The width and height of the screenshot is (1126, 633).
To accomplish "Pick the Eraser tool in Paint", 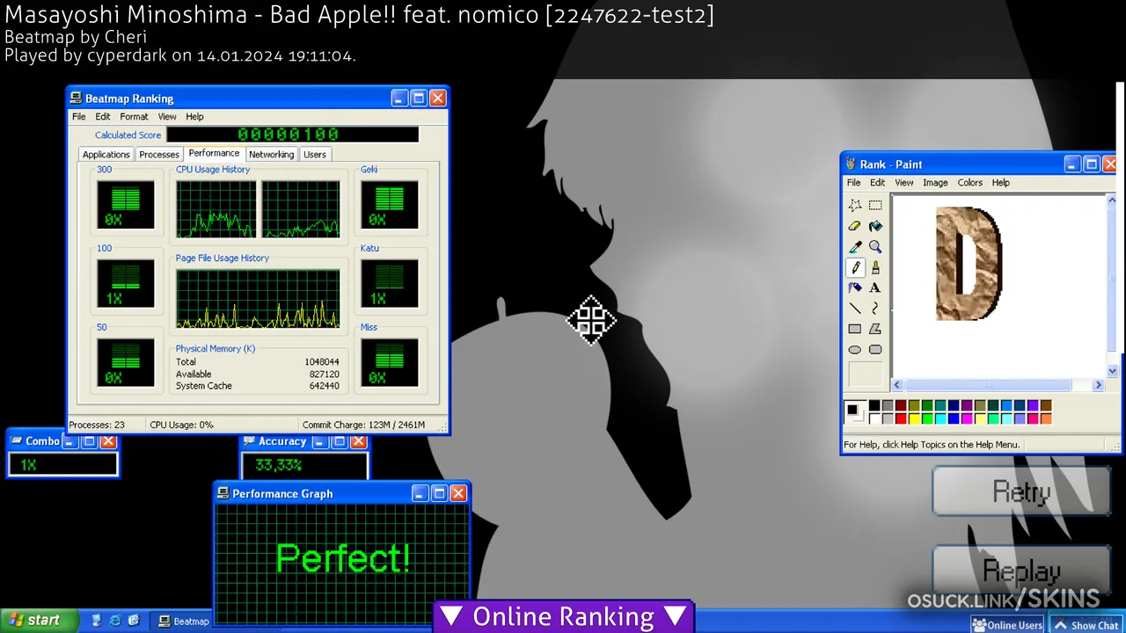I will coord(855,226).
